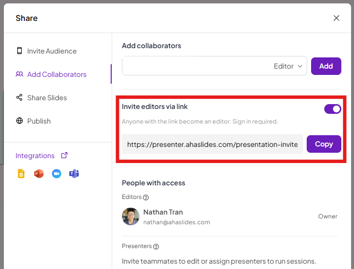This screenshot has width=354, height=269.
Task: Open the Google Slides integration
Action: click(x=21, y=174)
